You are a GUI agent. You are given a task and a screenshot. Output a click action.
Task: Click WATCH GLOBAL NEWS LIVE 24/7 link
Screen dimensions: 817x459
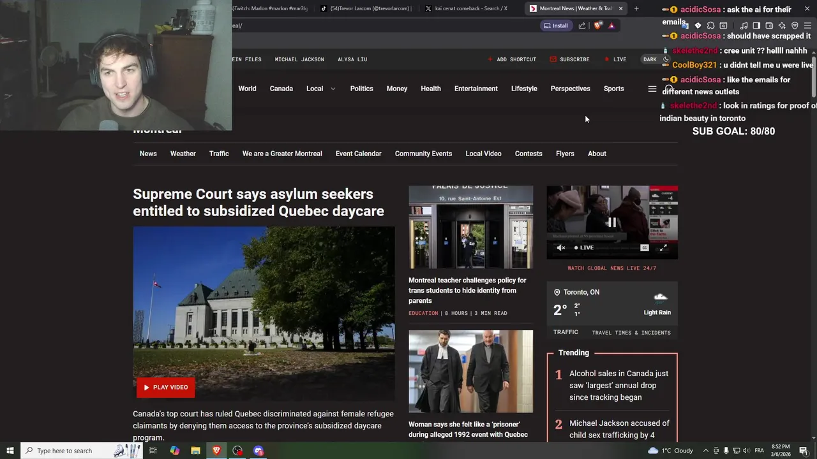click(x=611, y=268)
